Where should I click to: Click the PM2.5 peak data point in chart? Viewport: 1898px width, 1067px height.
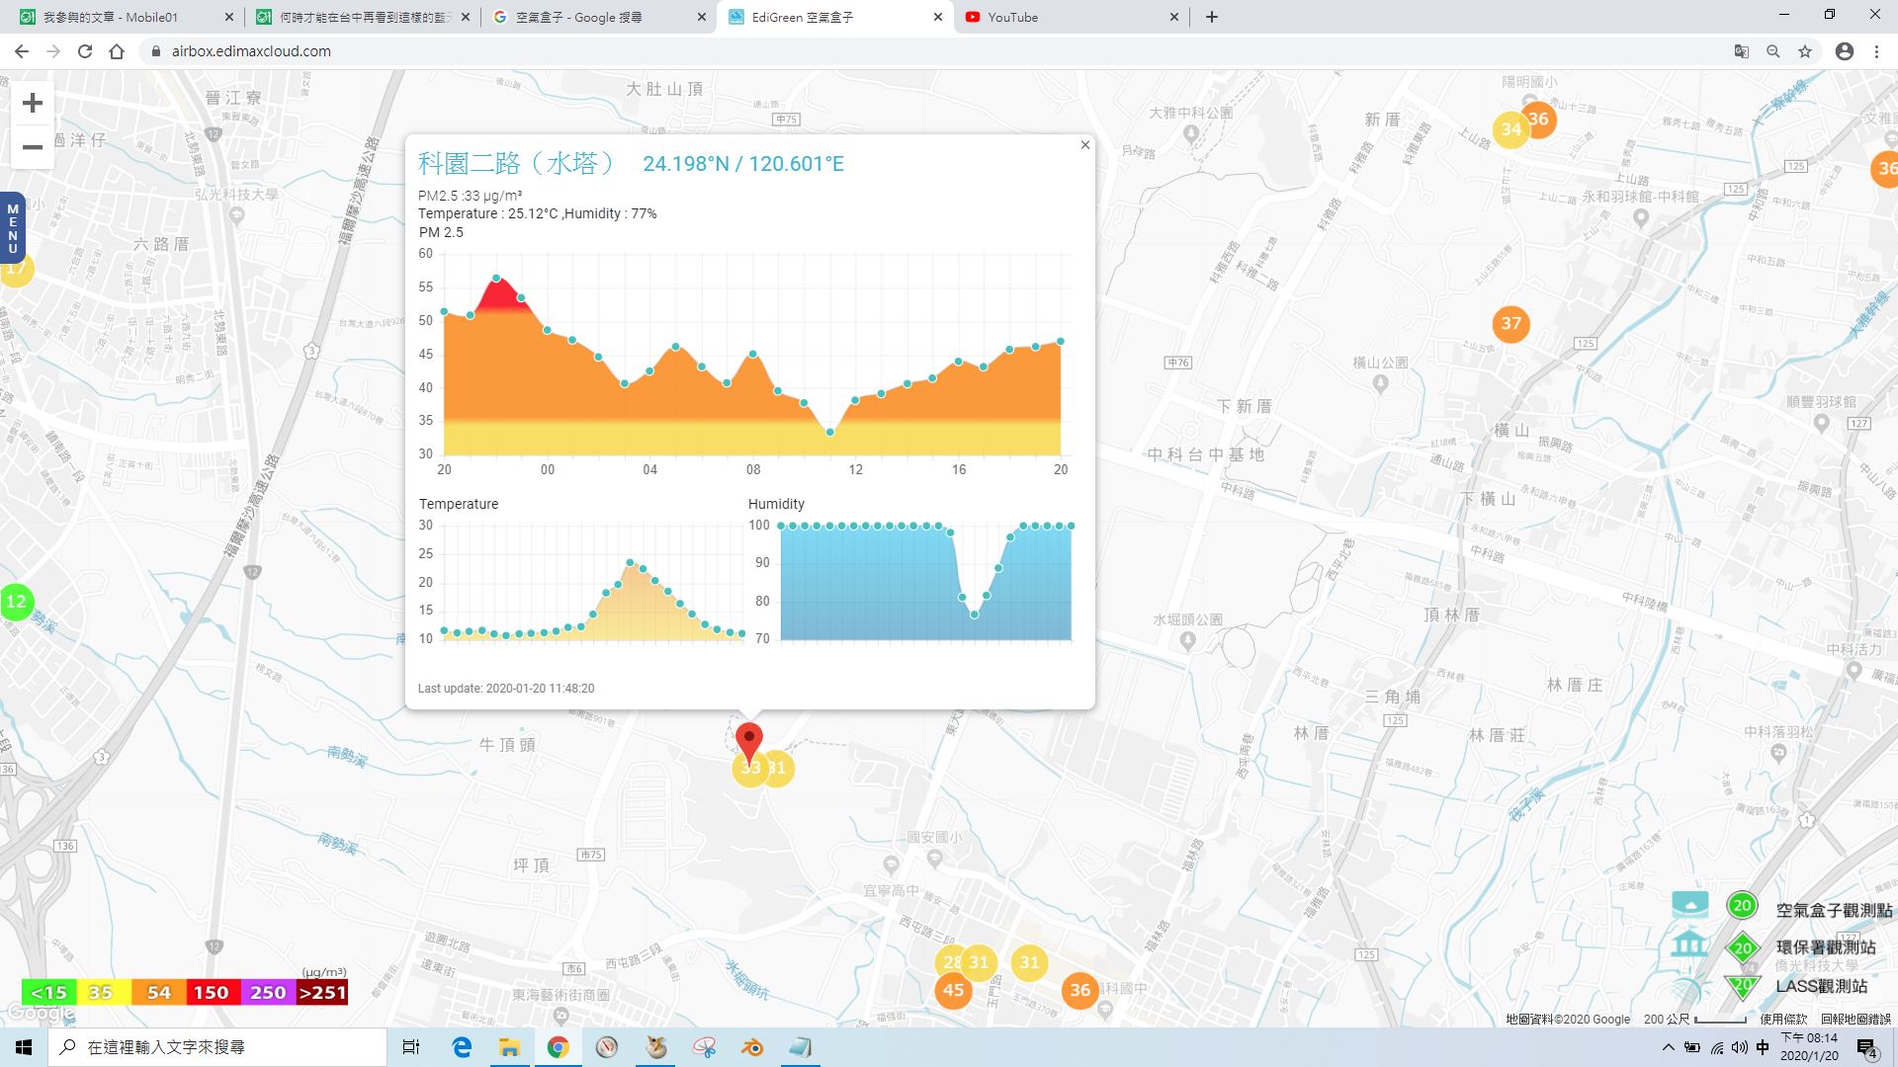[x=496, y=279]
